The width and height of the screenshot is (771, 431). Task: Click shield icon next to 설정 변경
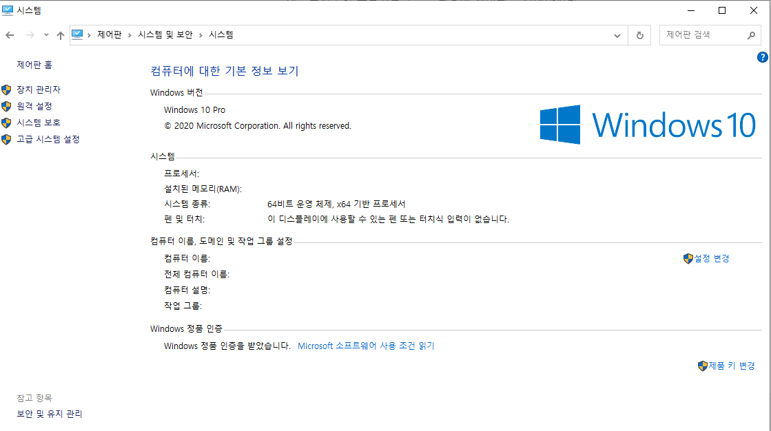(x=688, y=258)
